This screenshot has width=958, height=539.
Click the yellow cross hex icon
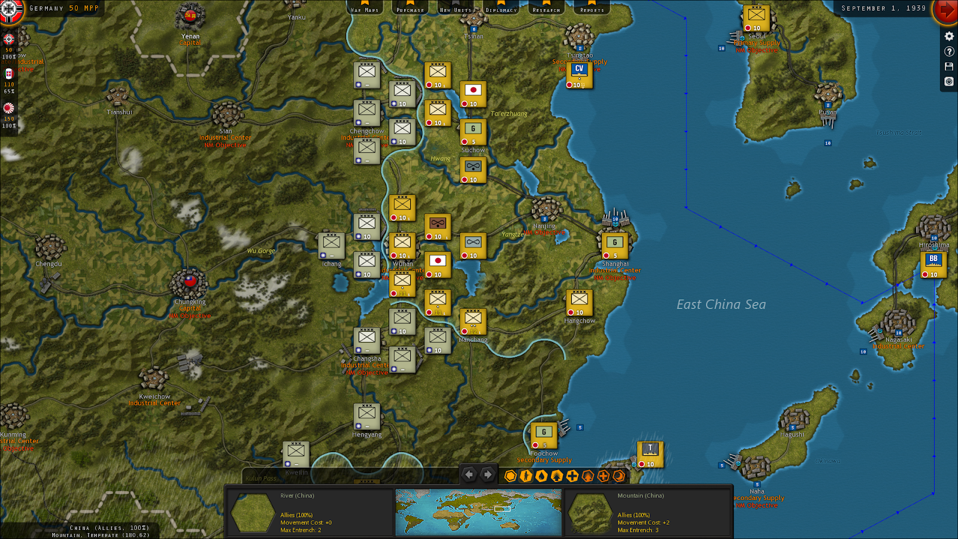[572, 477]
